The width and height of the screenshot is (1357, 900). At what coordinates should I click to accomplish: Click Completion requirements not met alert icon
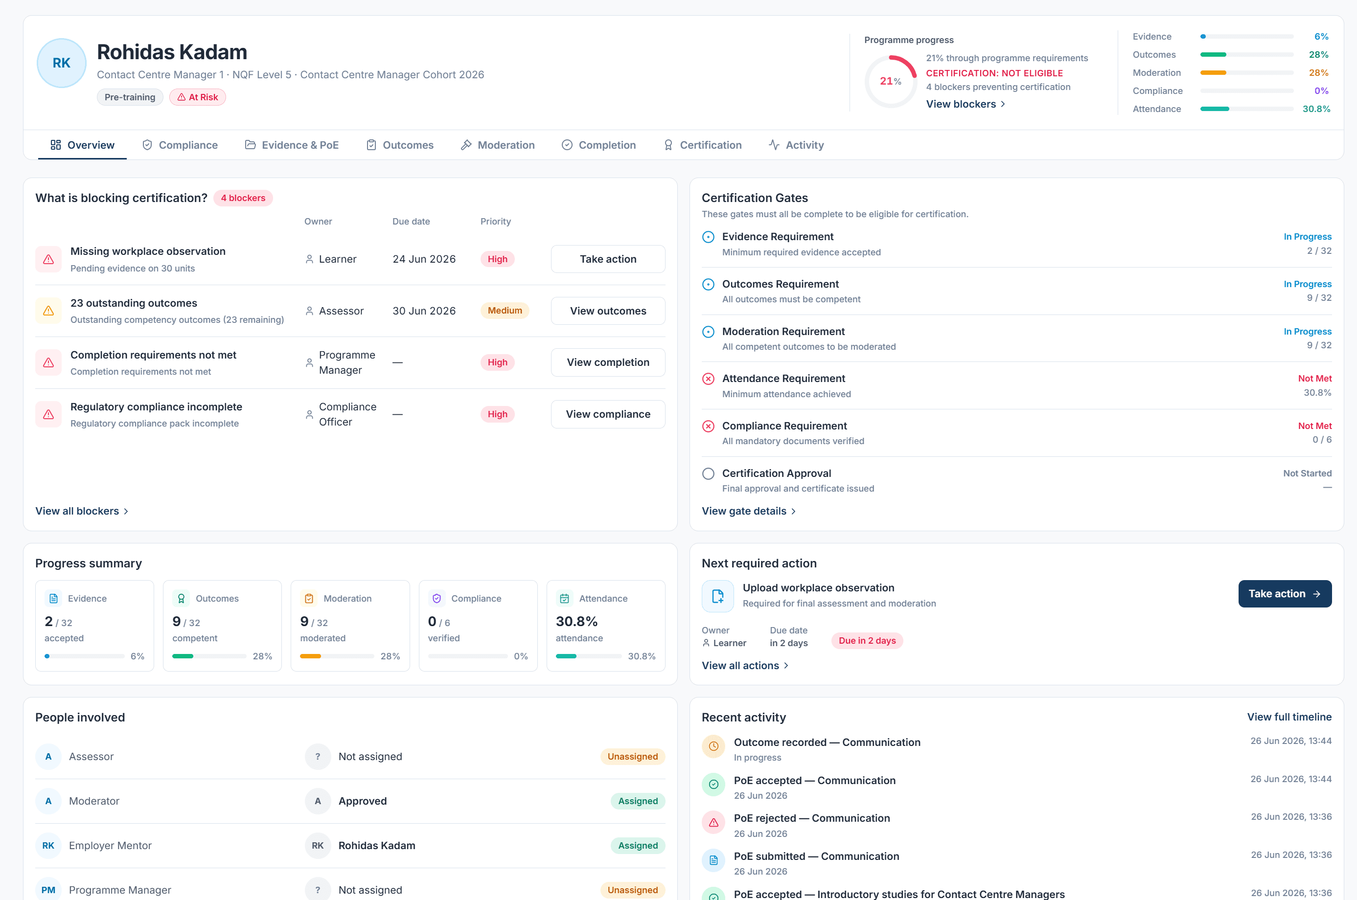(48, 363)
